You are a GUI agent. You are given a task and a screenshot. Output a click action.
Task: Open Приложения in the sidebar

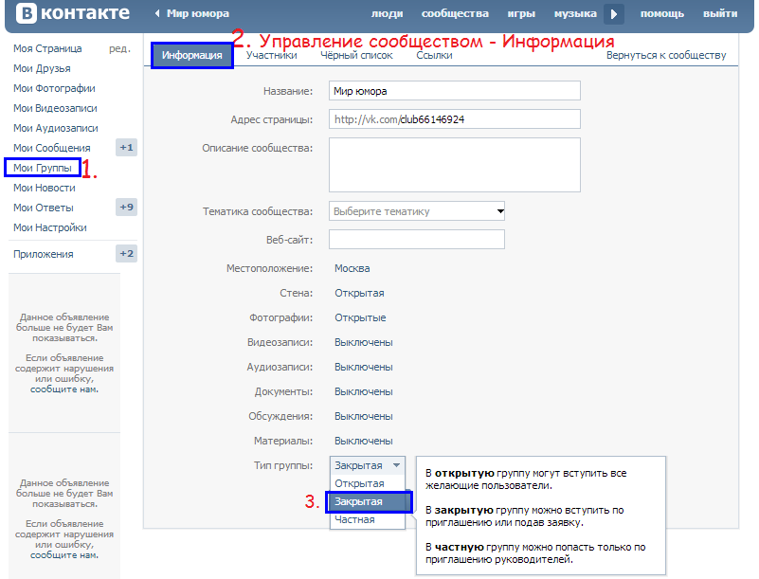[43, 254]
